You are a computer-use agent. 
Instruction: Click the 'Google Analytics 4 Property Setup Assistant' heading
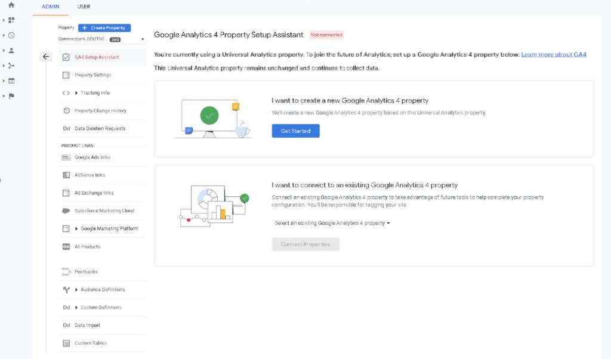pyautogui.click(x=229, y=35)
